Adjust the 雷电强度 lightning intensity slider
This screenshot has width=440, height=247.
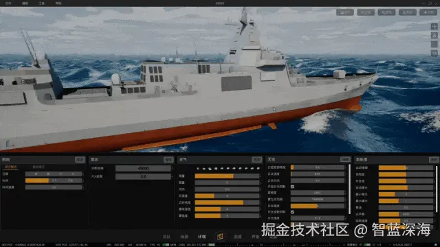(227, 209)
